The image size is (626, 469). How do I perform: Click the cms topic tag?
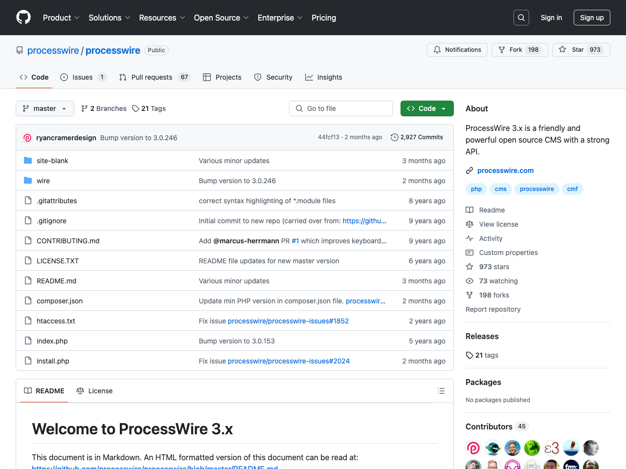click(x=501, y=189)
